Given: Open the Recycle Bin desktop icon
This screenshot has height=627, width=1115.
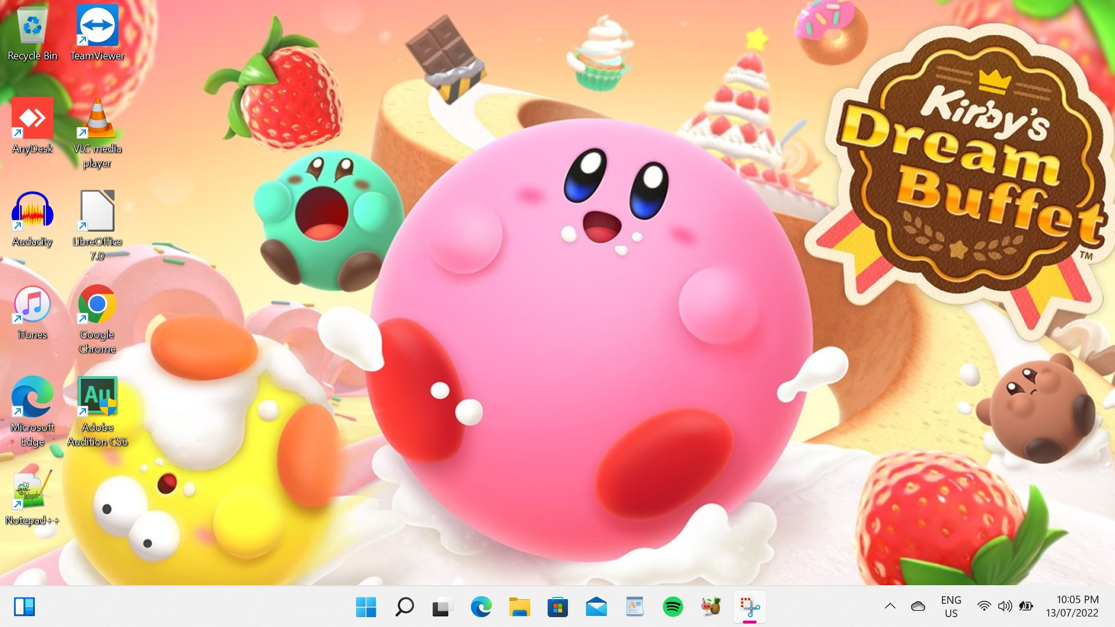Looking at the screenshot, I should tap(33, 34).
